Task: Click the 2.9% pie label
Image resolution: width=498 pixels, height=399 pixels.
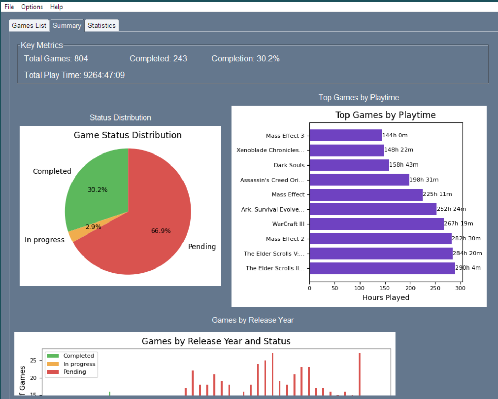Action: 93,227
